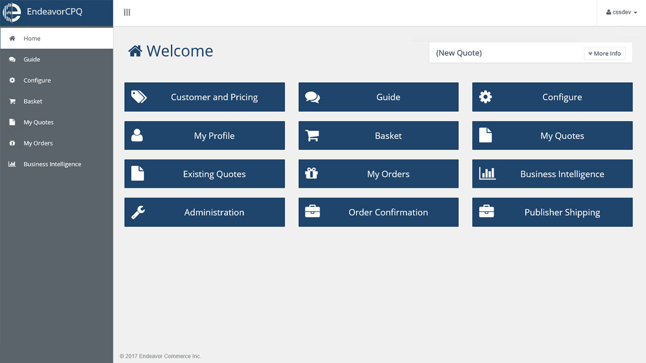The height and width of the screenshot is (363, 646).
Task: Click the briefcase icon on Order Confirmation tile
Action: [x=312, y=212]
